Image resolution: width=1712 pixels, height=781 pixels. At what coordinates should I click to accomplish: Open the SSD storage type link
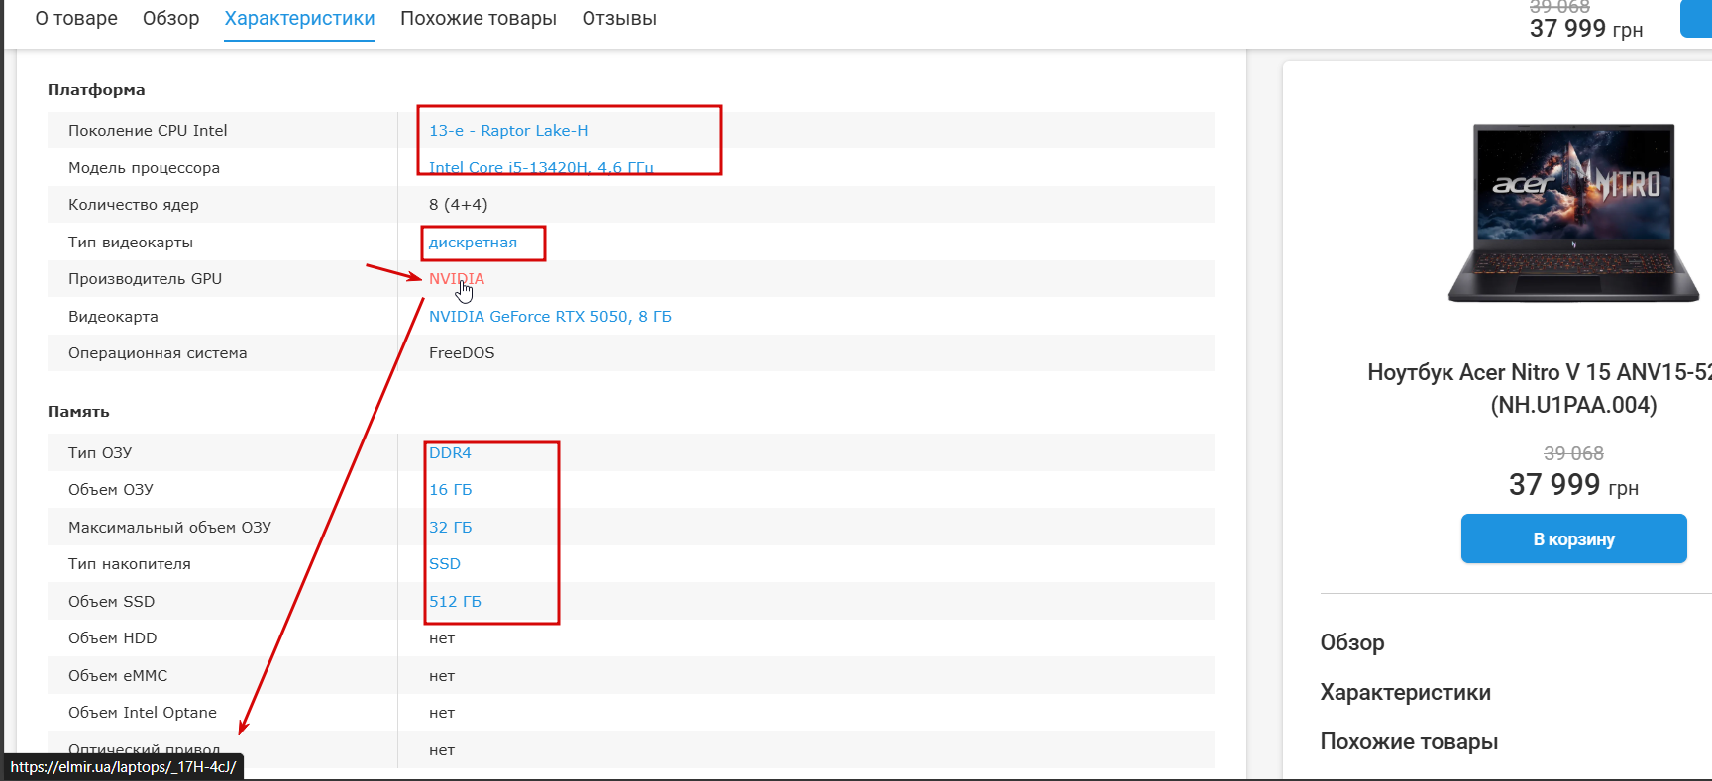[445, 564]
